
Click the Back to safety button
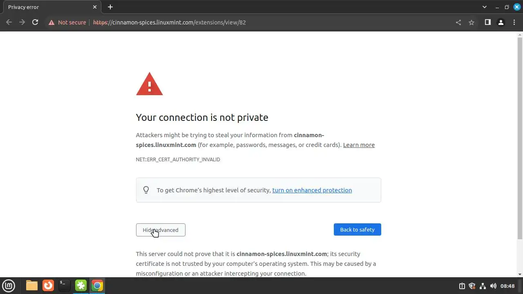coord(357,229)
